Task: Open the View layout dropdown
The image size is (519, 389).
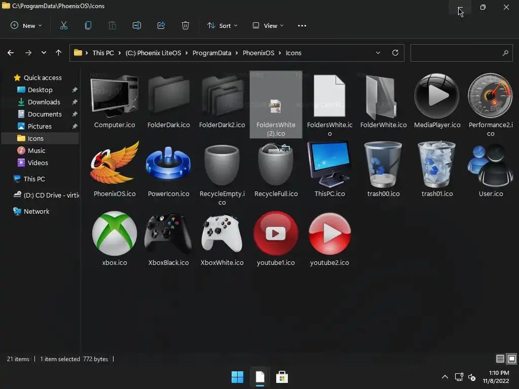Action: (x=268, y=25)
